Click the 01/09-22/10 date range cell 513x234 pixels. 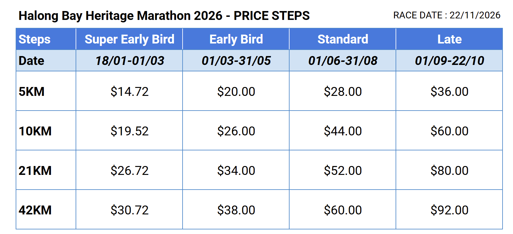pos(449,61)
